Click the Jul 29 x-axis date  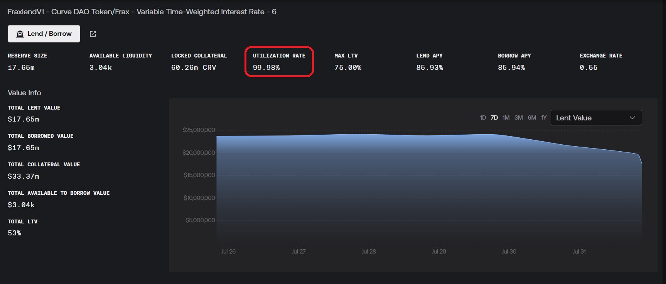point(439,252)
